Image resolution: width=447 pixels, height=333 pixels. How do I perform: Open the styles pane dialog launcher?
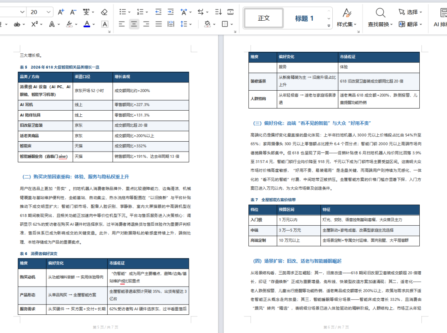[358, 31]
